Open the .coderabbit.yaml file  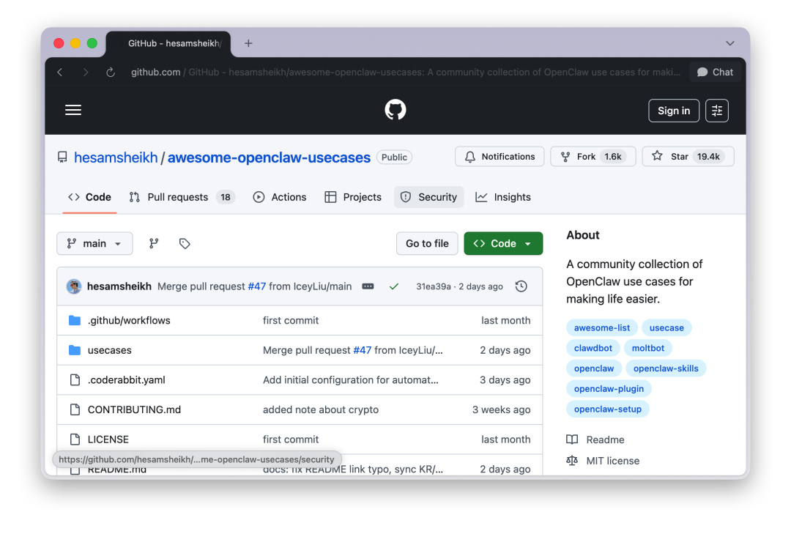pyautogui.click(x=126, y=379)
